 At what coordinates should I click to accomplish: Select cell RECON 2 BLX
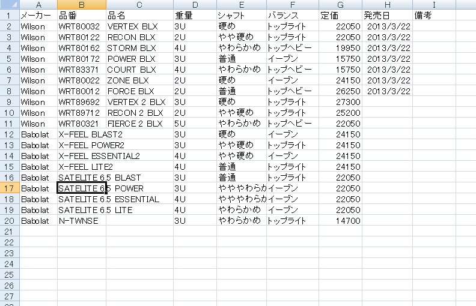tap(139, 113)
